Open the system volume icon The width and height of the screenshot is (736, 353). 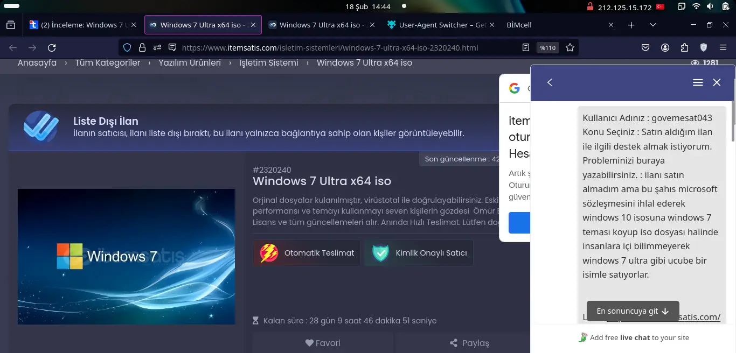(710, 7)
